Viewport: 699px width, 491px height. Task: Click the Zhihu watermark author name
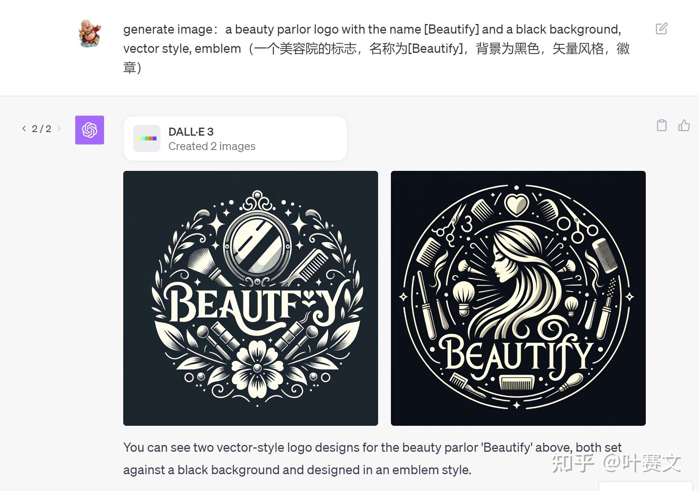tap(641, 463)
